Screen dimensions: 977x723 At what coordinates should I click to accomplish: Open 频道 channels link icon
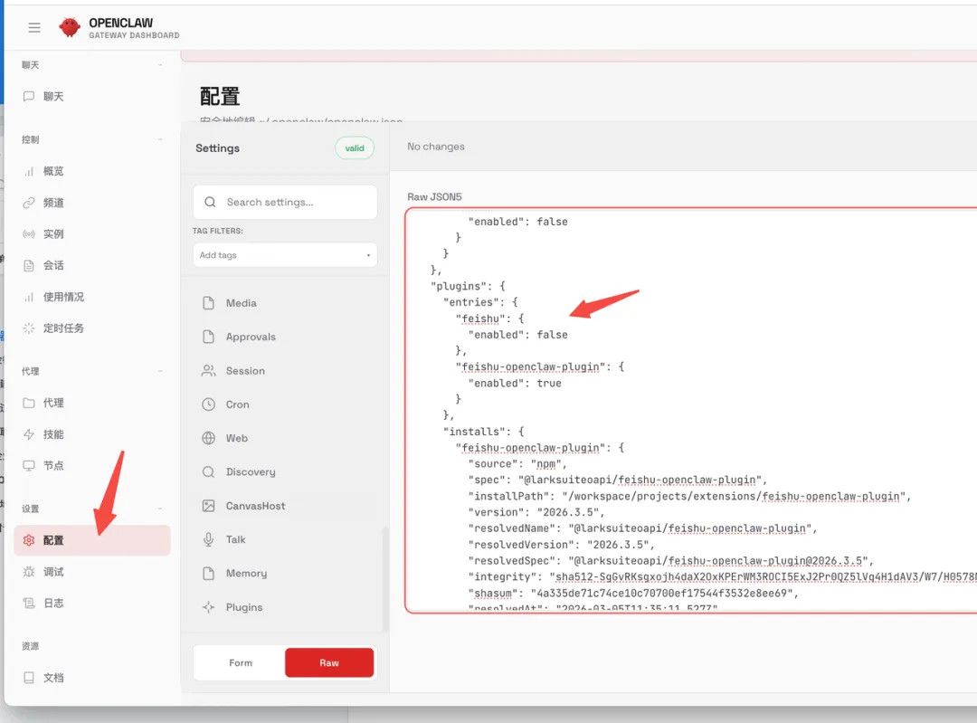pyautogui.click(x=29, y=203)
